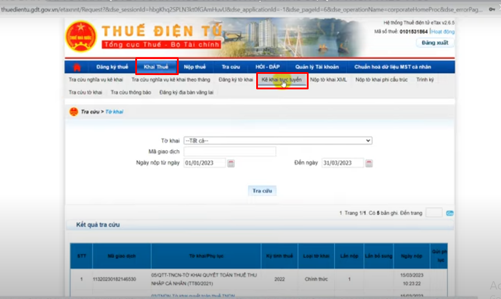Click the 'Mã giao dịch' input field
Image resolution: width=501 pixels, height=299 pixels.
230,152
